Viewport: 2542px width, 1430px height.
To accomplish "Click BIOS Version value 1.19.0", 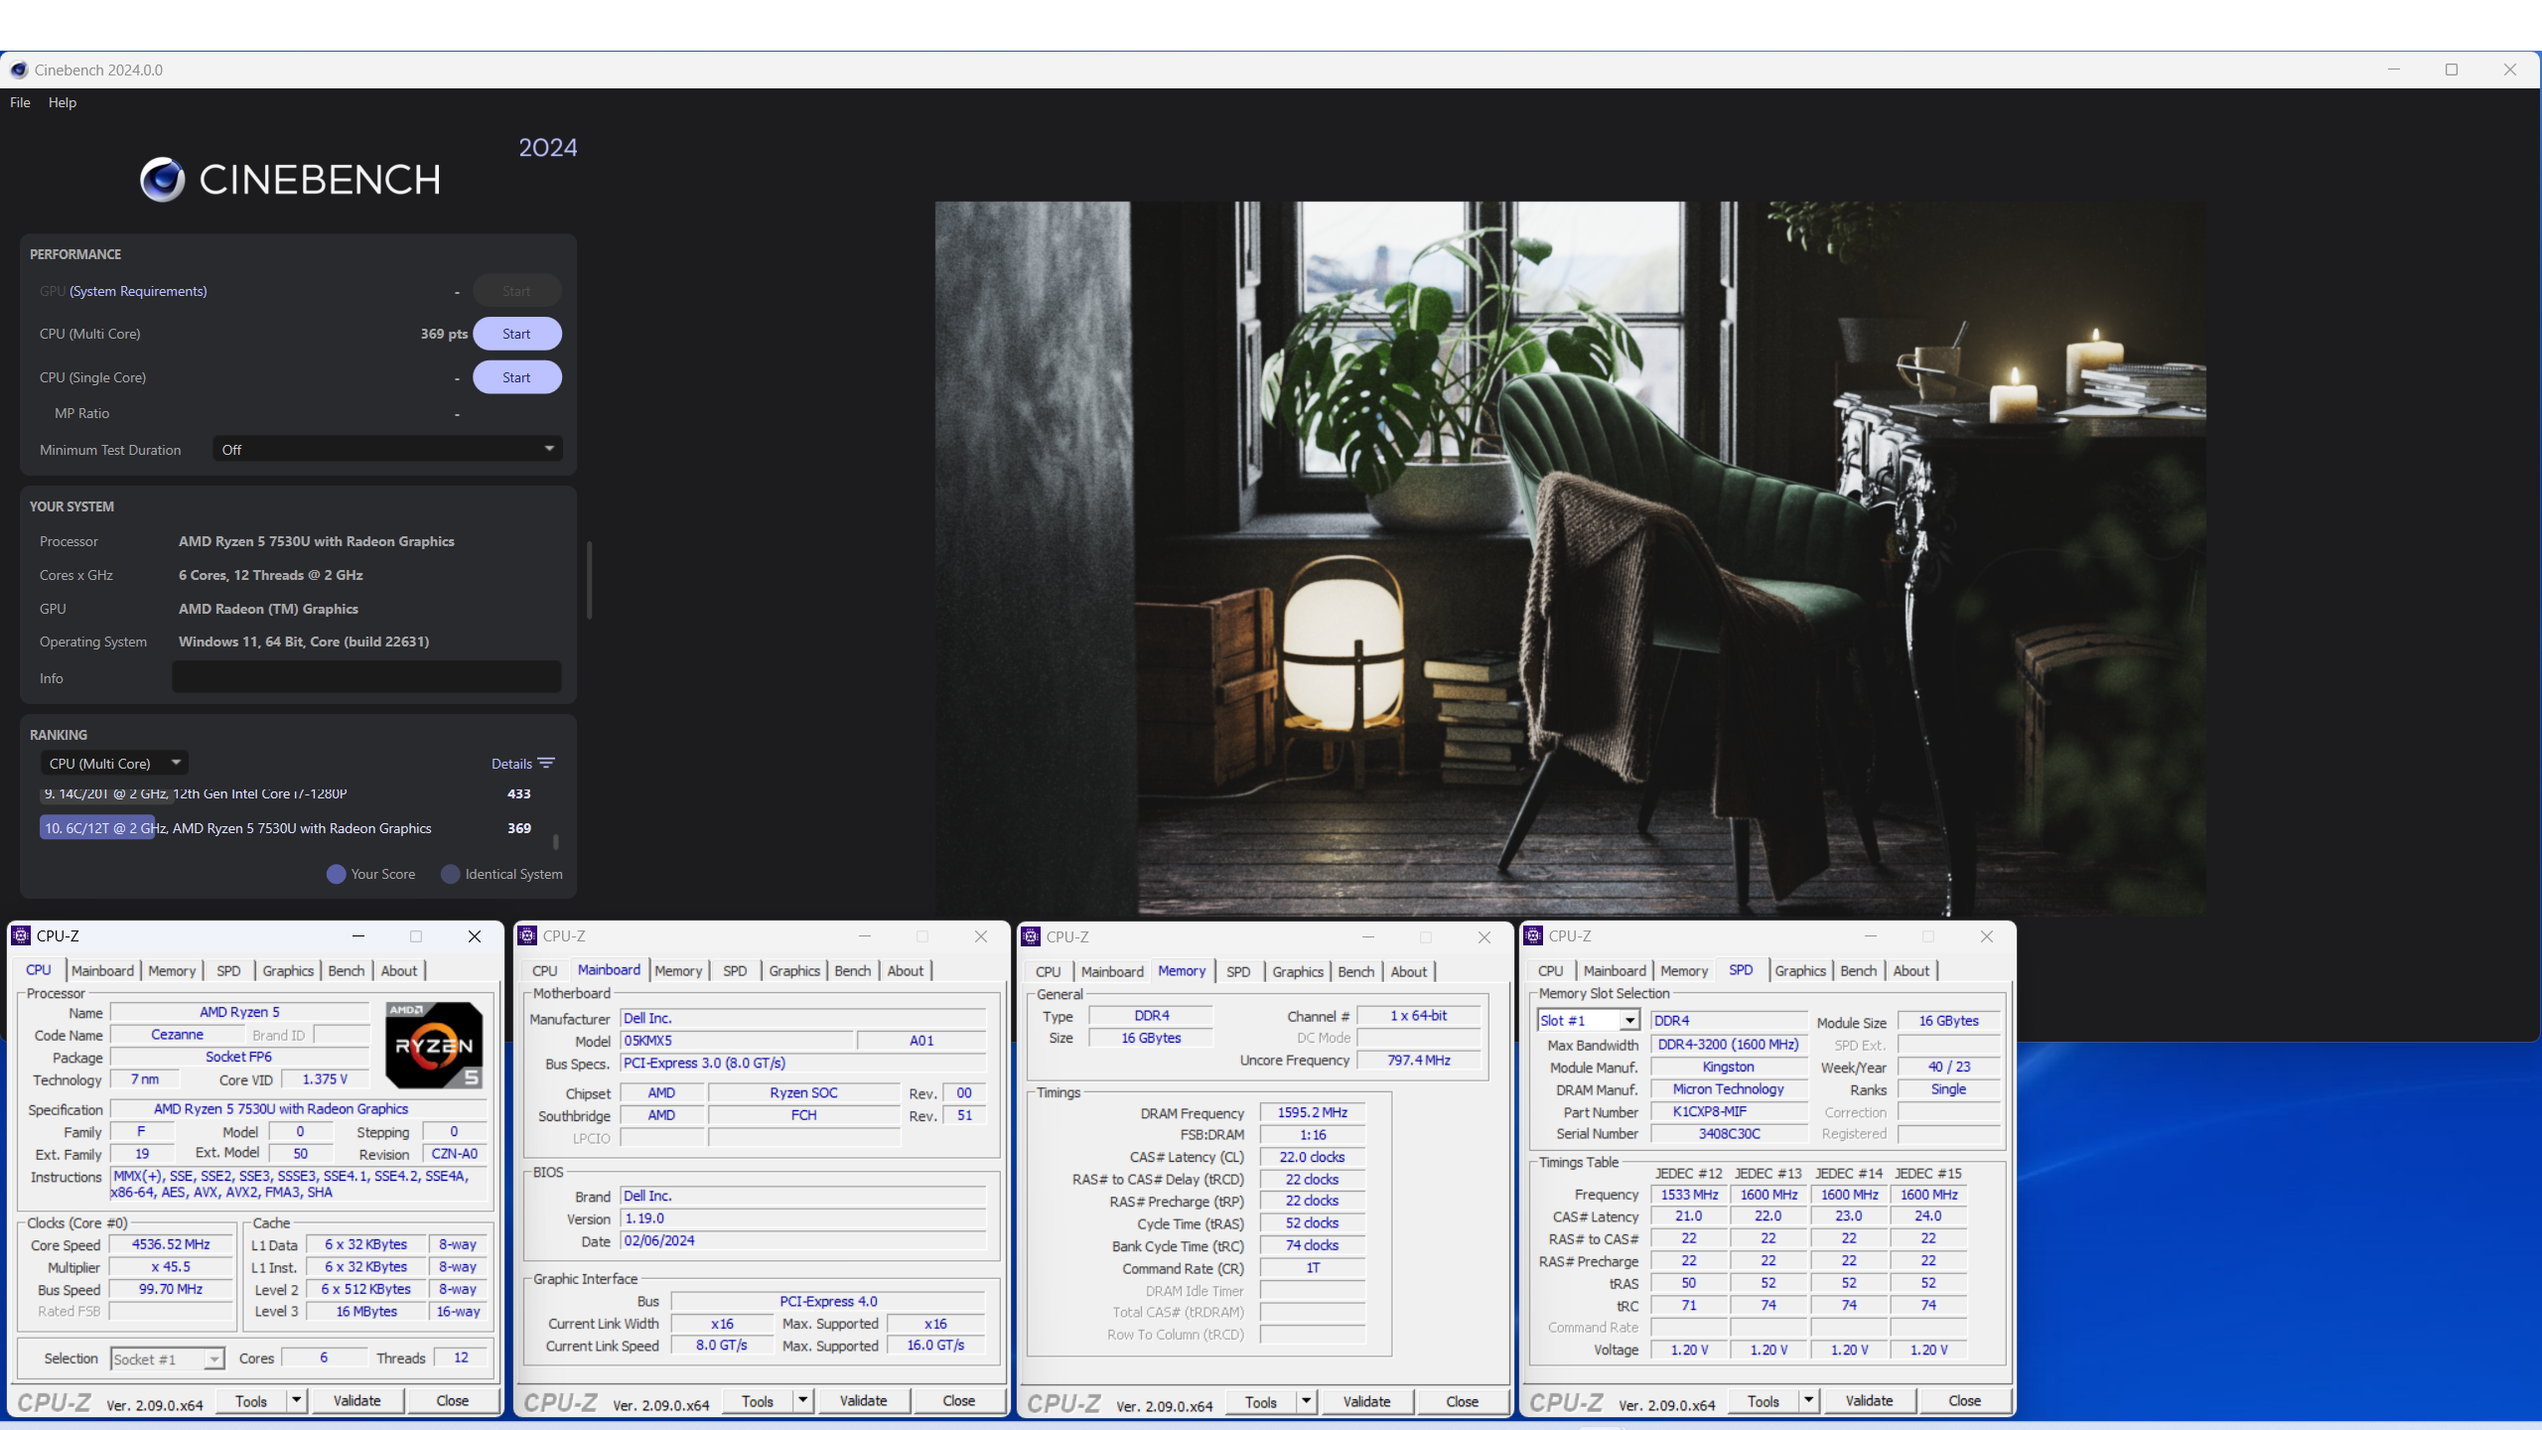I will 803,1218.
